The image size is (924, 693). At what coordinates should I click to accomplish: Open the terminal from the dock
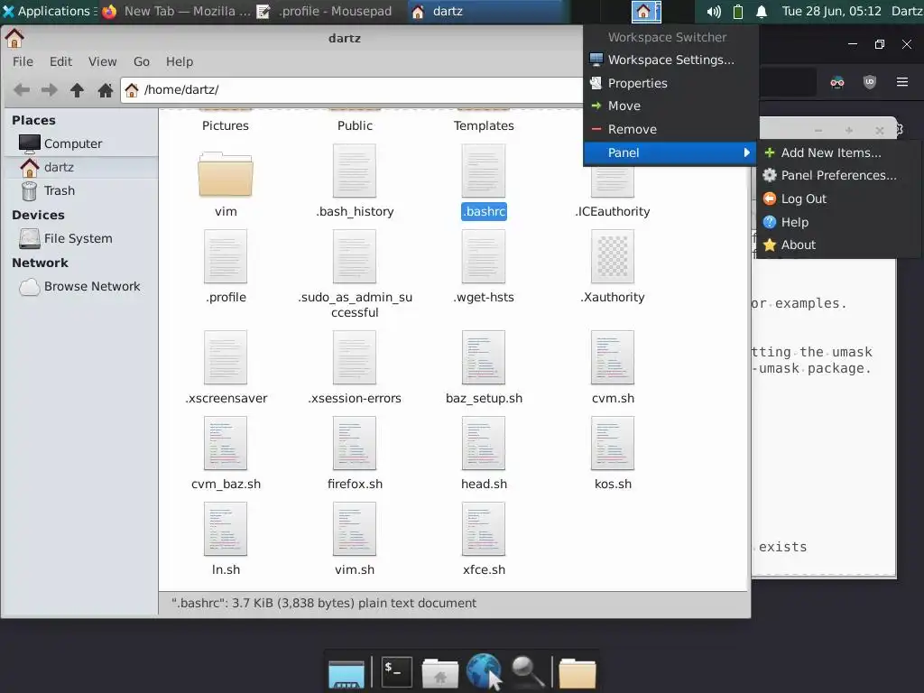[396, 671]
